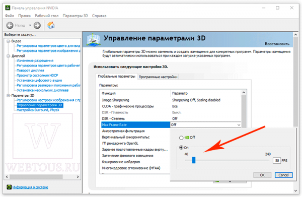Select Затенение фонового освещения row
Viewport: 302px width, 197px height.
135,156
